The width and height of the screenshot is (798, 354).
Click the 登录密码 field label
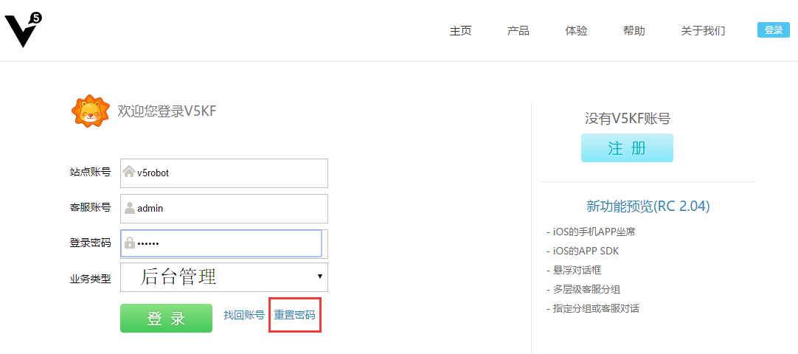click(x=90, y=243)
